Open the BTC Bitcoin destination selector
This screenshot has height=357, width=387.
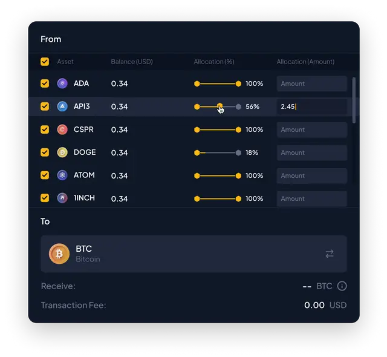[193, 254]
